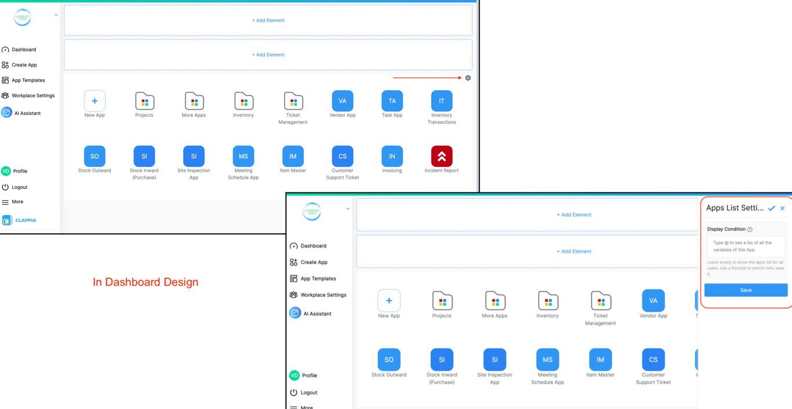Close the Apps List Settings panel
The height and width of the screenshot is (409, 792).
(783, 208)
